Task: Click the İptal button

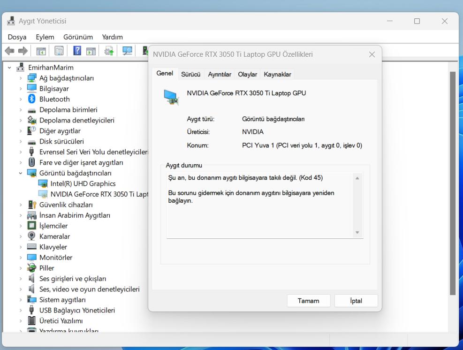Action: pos(356,300)
